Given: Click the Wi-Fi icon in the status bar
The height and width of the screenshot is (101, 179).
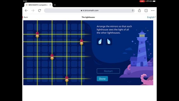Looking at the screenshot, I should [148, 1].
